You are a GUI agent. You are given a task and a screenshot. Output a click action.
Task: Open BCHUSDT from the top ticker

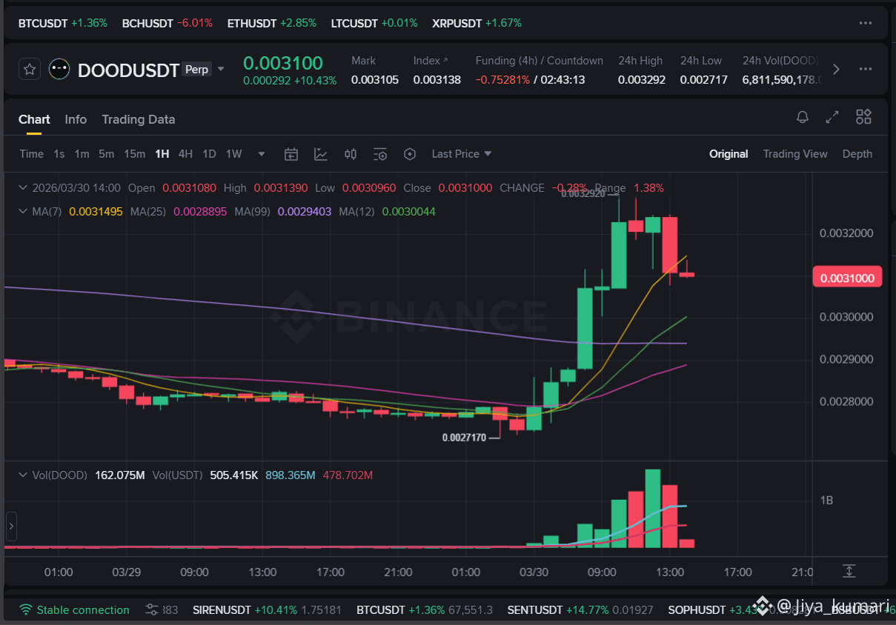167,23
